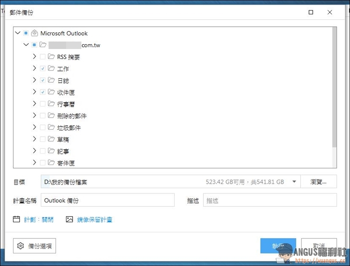Click the calendar icon beside 計劃
350x266 pixels.
(x=17, y=219)
